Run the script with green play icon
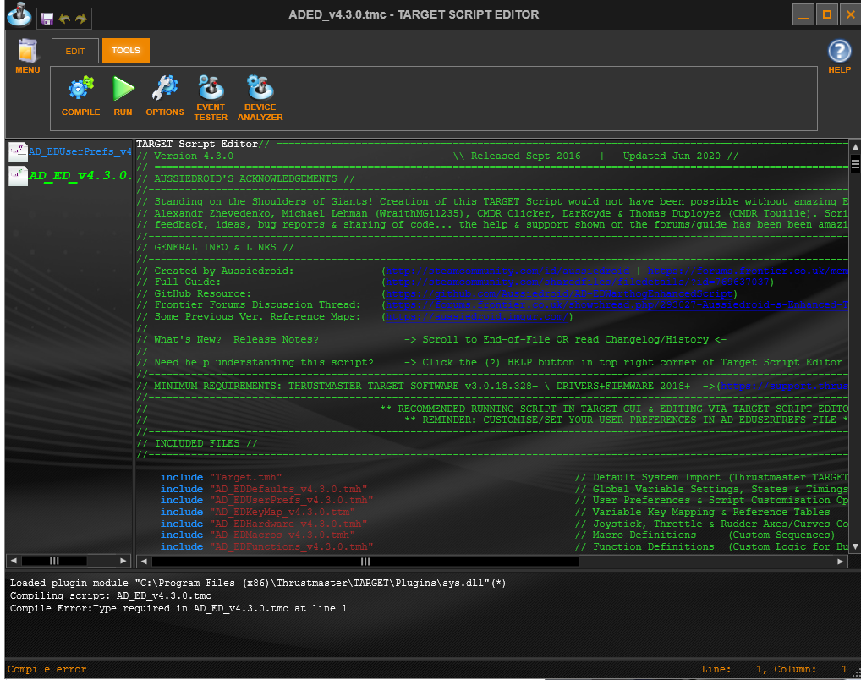The width and height of the screenshot is (861, 680). pyautogui.click(x=123, y=89)
